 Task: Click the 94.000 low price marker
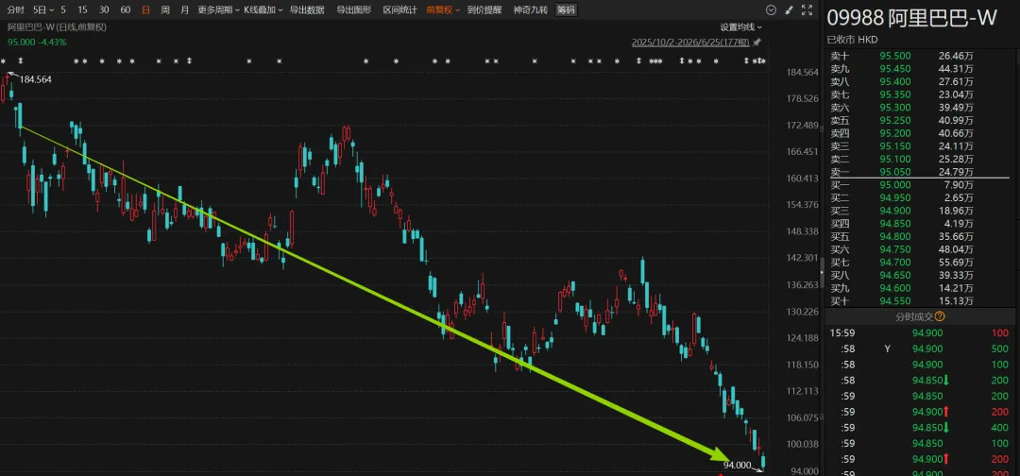pyautogui.click(x=737, y=465)
